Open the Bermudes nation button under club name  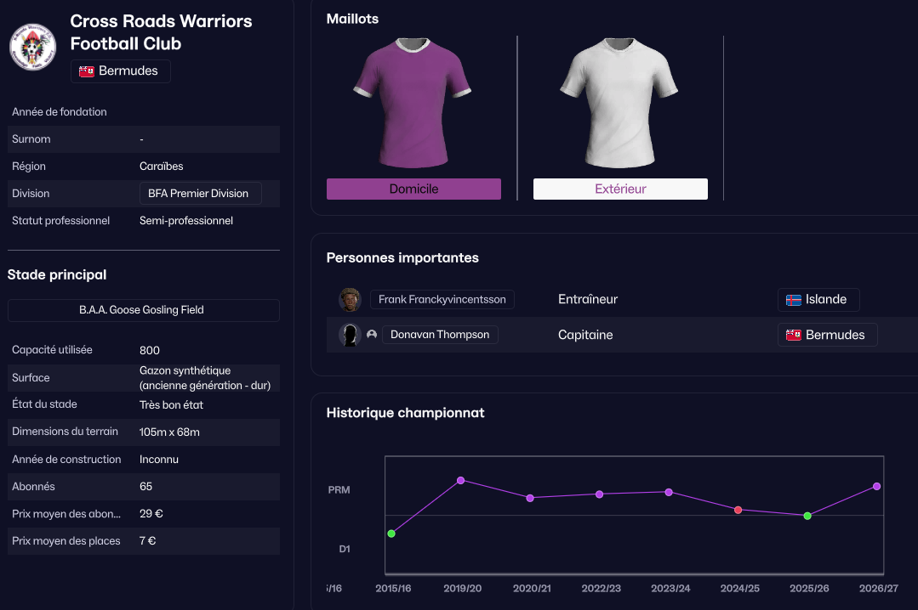click(120, 71)
